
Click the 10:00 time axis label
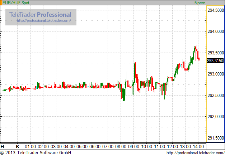coord(147,147)
